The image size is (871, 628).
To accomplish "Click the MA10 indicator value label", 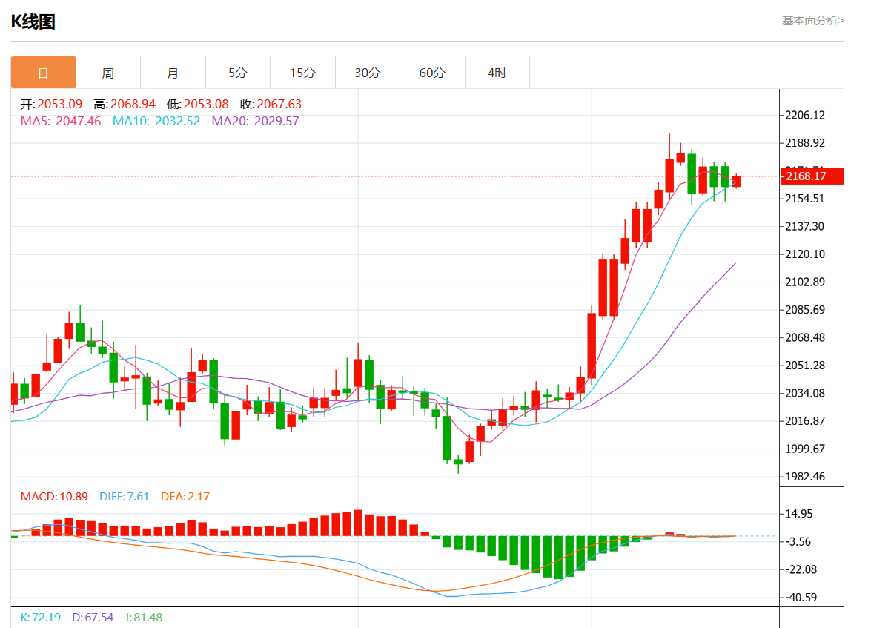I will click(x=156, y=121).
